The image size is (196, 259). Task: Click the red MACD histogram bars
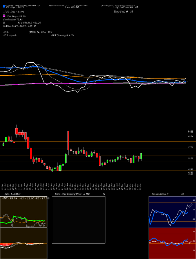click(5, 244)
